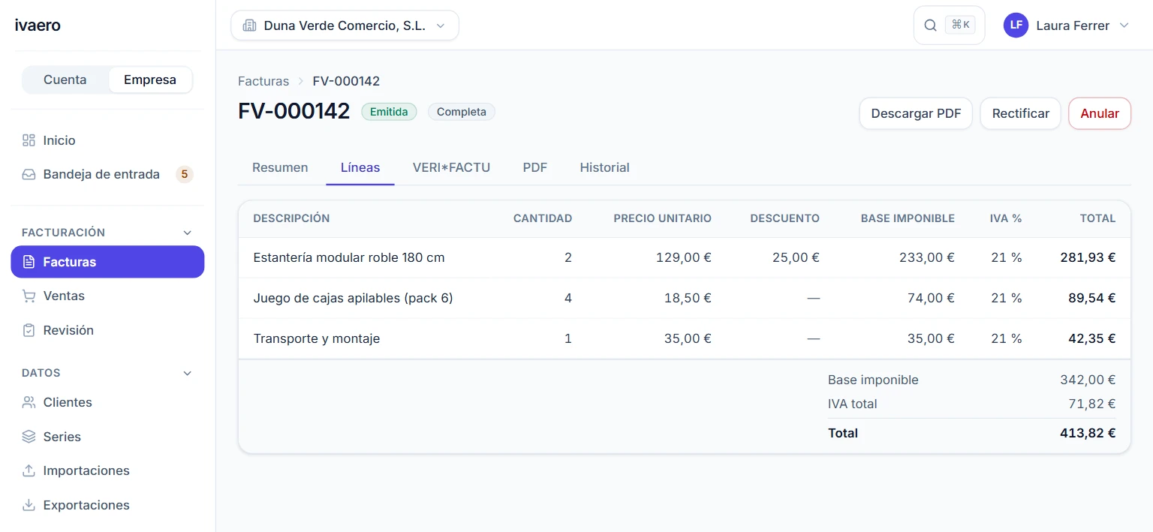Click the Descargar PDF button
The height and width of the screenshot is (532, 1153).
click(x=916, y=113)
